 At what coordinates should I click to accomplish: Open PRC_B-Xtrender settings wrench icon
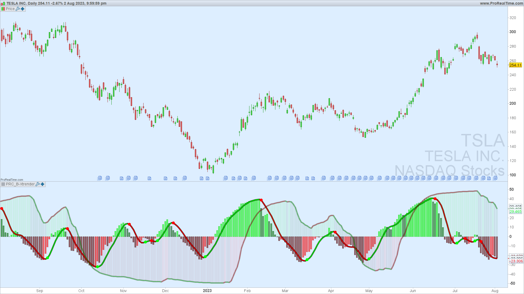tap(38, 184)
